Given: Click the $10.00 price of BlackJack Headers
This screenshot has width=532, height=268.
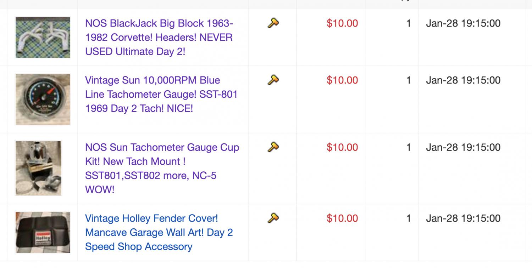Looking at the screenshot, I should [342, 23].
